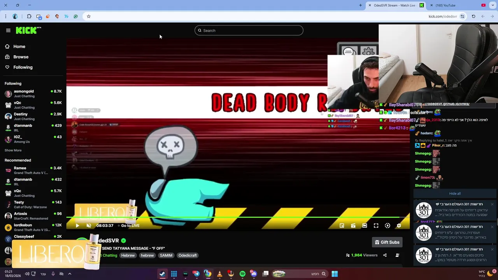Screen dimensions: 498x280
Task: Bookmark this page with star icon
Action: [89, 16]
